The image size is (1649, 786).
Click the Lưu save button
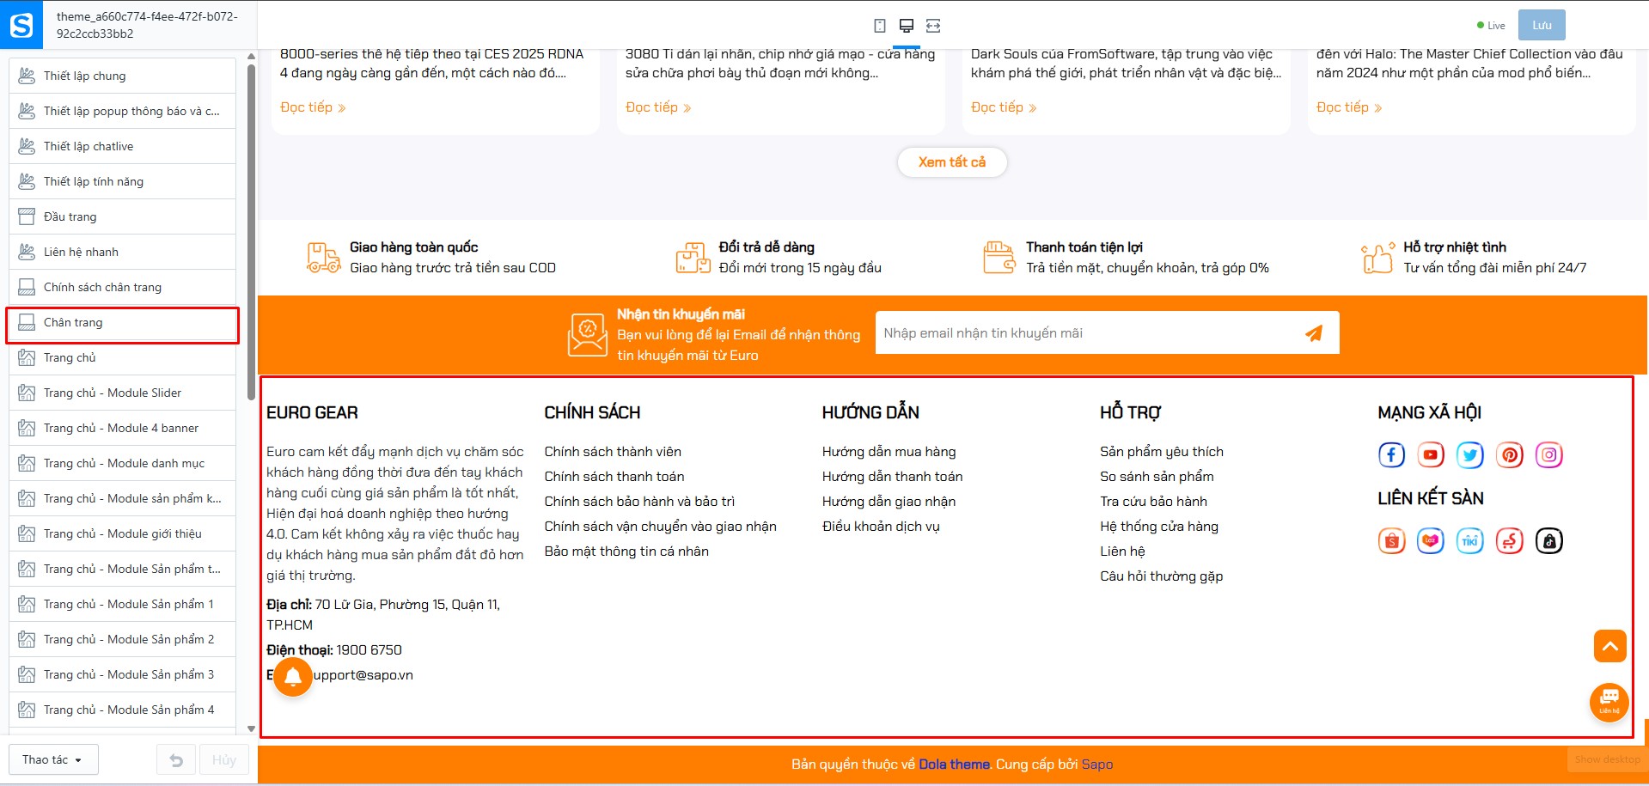1542,25
